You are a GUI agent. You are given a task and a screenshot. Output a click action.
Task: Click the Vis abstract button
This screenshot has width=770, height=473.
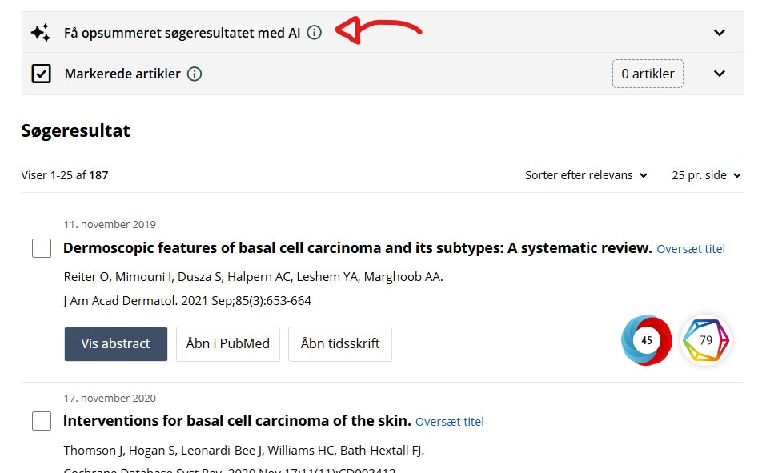(116, 344)
